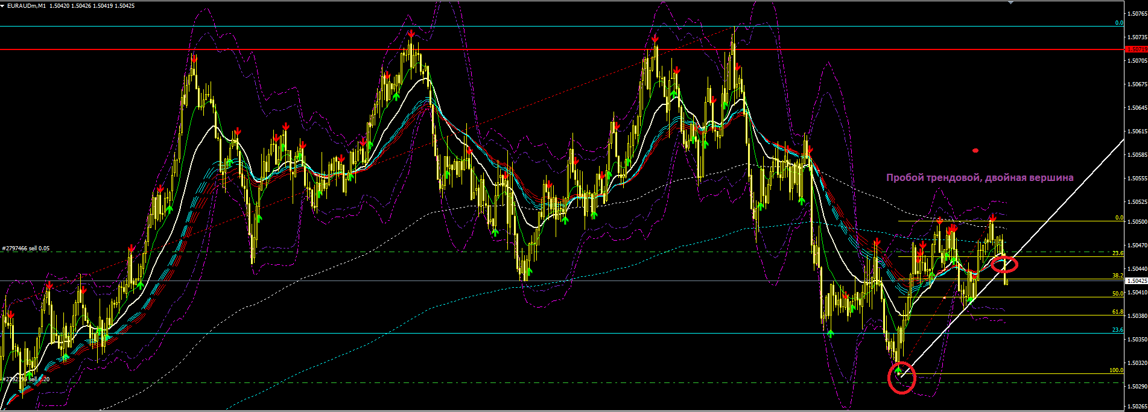Click 1.50500 on the price scale
The height and width of the screenshot is (412, 1148).
point(1137,221)
